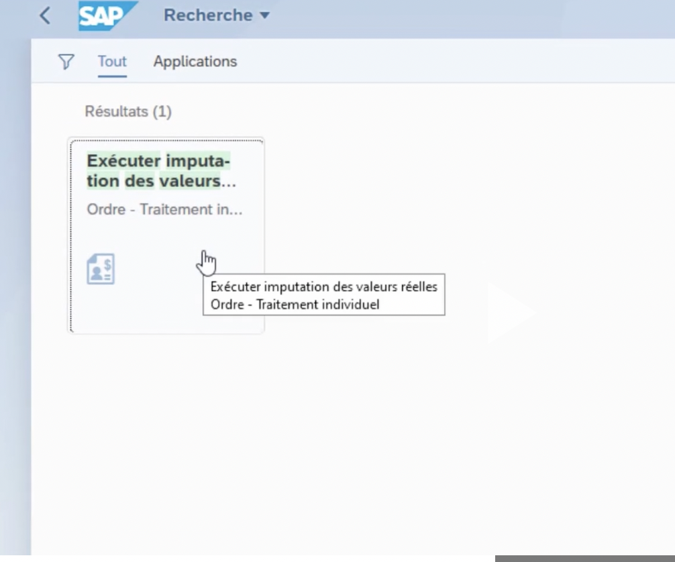Click the tooltip line Exécuter imputation des valeurs réelles
Viewport: 675px width, 562px height.
tap(323, 287)
